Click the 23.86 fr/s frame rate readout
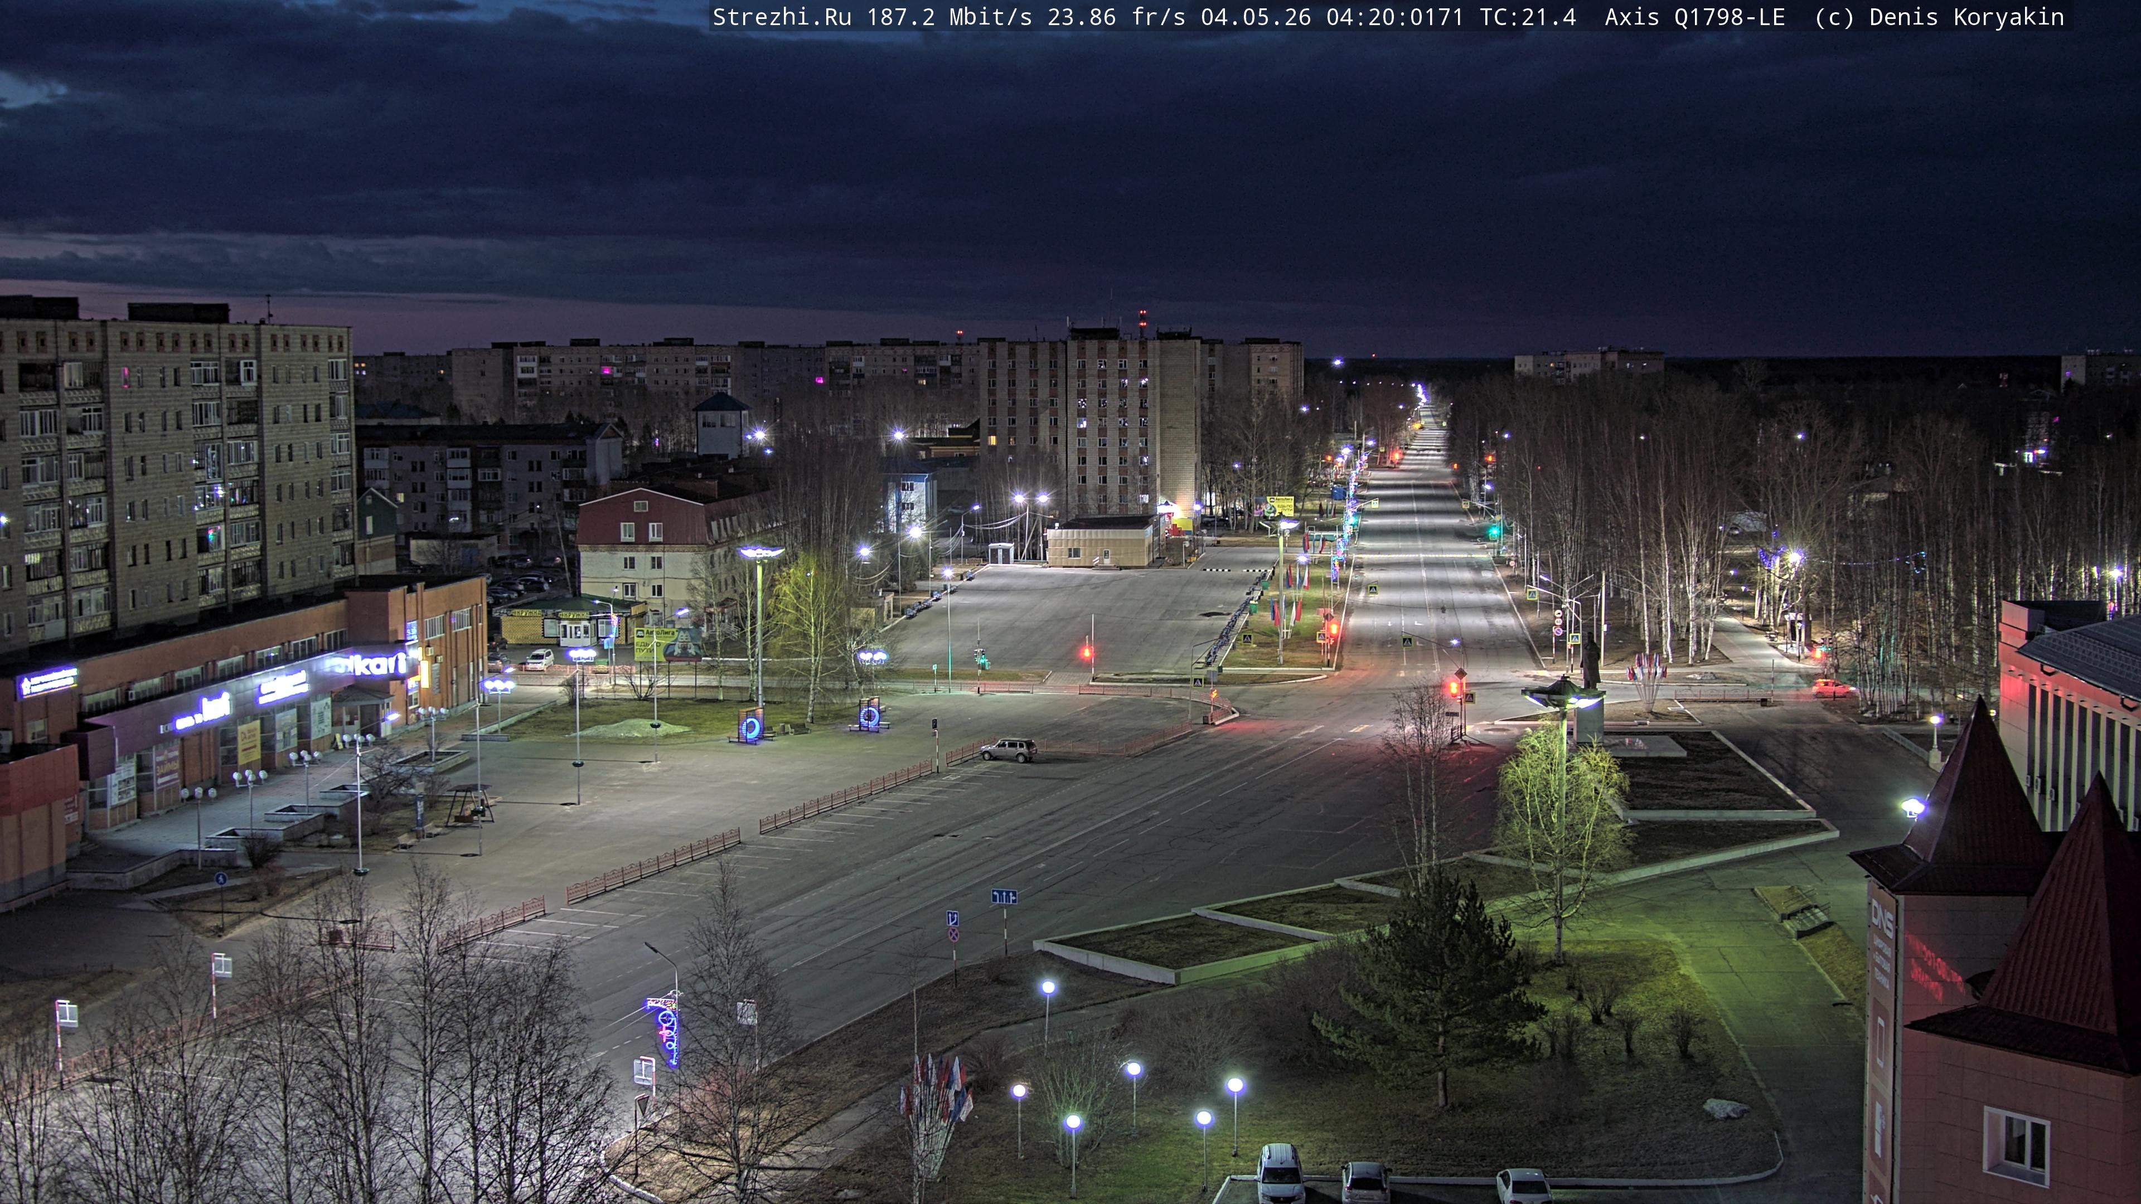 click(x=1116, y=17)
